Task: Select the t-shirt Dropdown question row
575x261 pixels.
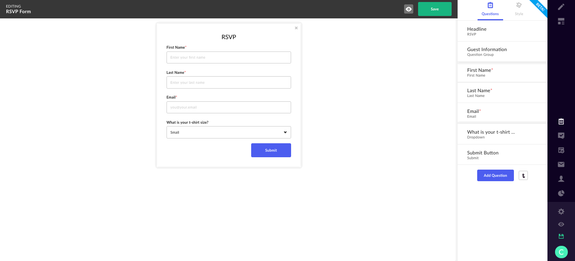Action: pos(502,134)
